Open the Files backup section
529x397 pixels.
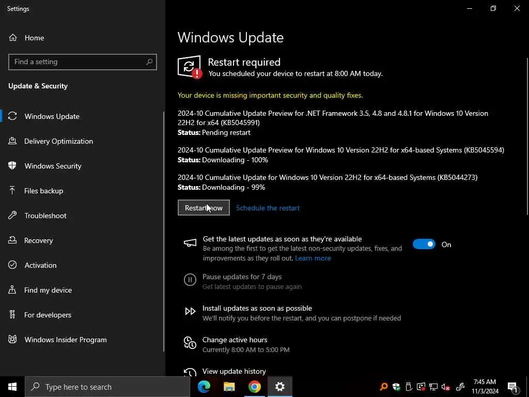pos(43,191)
